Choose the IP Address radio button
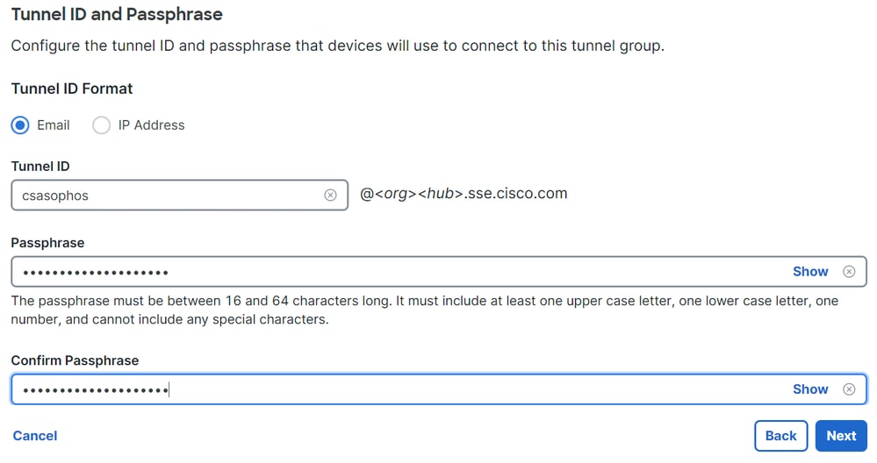Viewport: 877px width, 463px height. [101, 125]
